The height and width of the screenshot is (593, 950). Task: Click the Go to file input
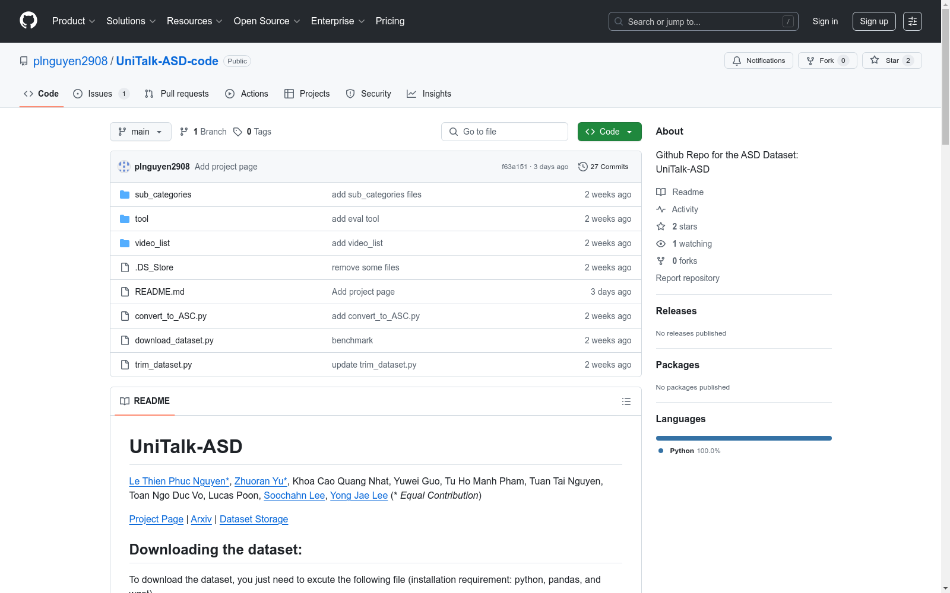coord(505,132)
